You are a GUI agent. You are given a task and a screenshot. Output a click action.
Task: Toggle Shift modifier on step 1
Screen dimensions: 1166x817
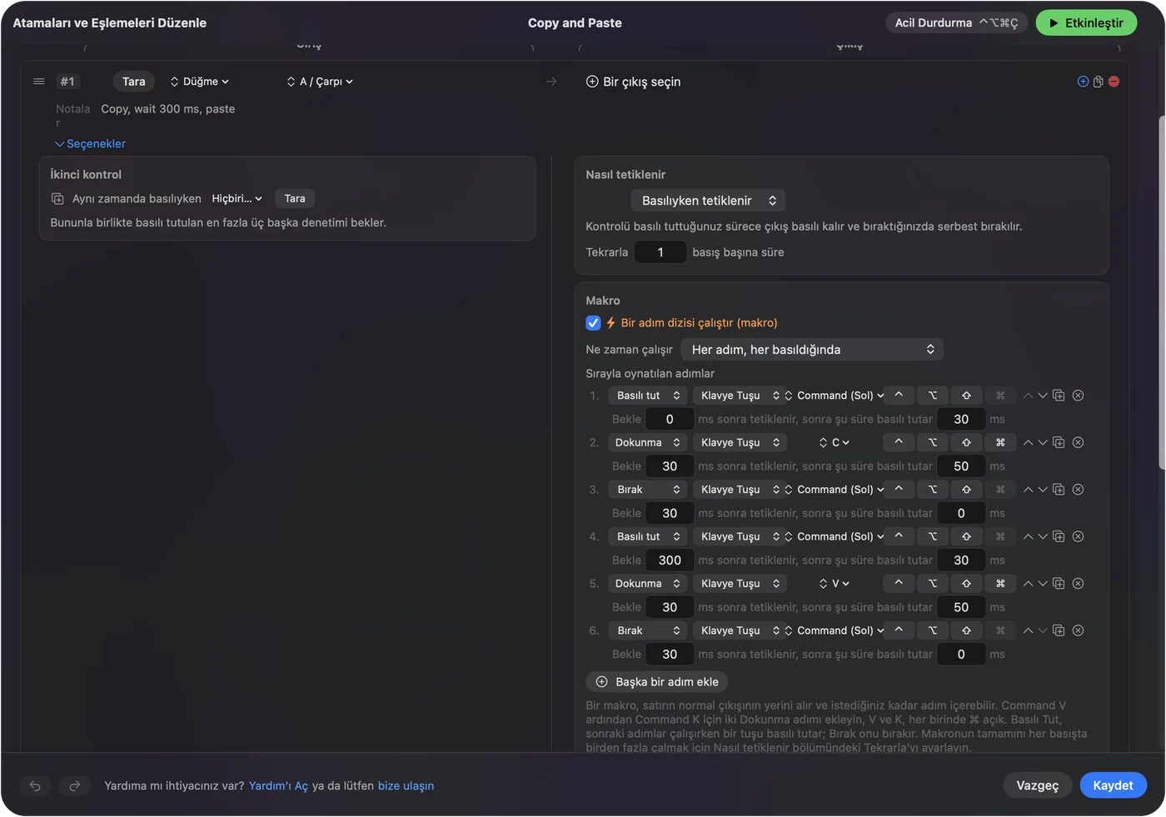[966, 396]
